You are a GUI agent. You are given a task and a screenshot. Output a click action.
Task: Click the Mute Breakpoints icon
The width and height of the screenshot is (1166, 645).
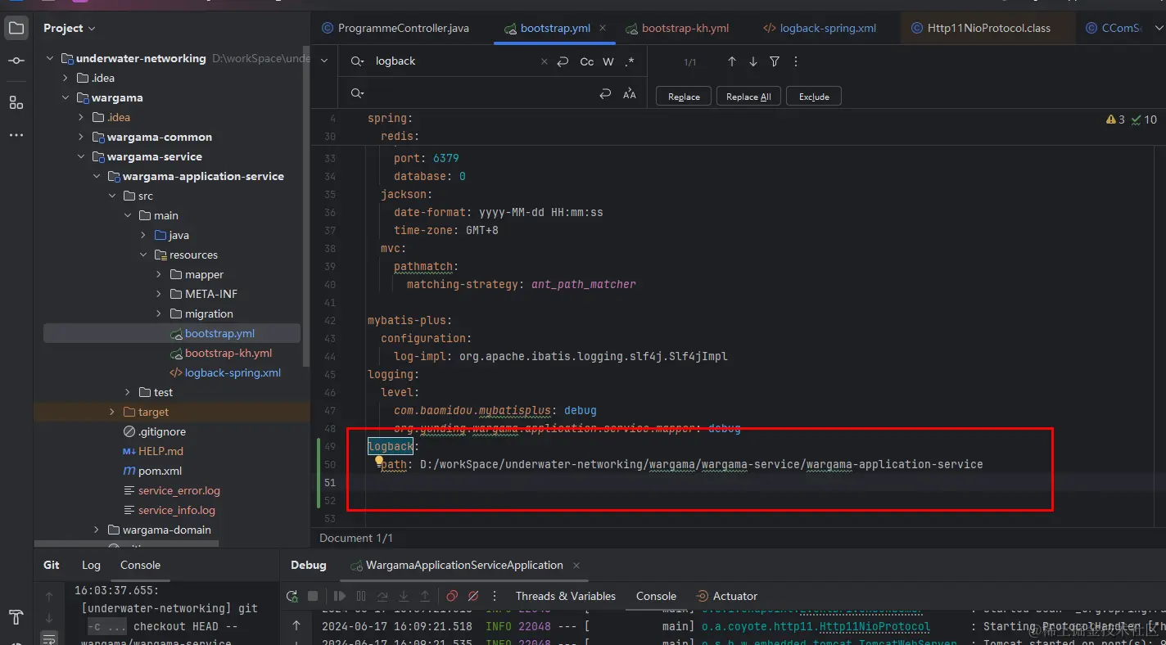[x=473, y=596]
